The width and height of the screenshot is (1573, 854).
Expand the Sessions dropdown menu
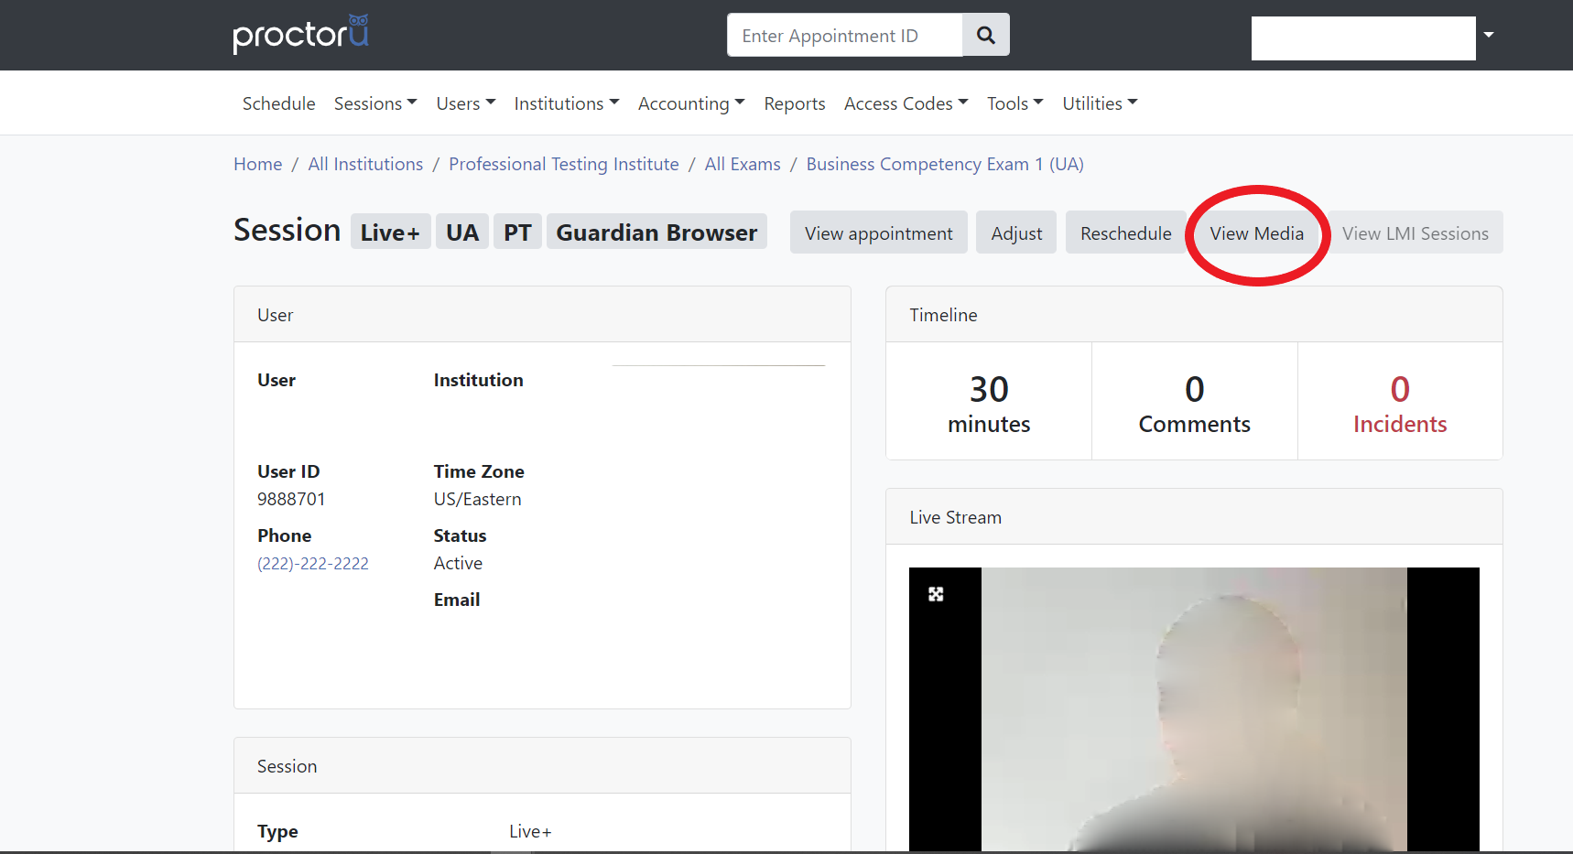pos(375,103)
